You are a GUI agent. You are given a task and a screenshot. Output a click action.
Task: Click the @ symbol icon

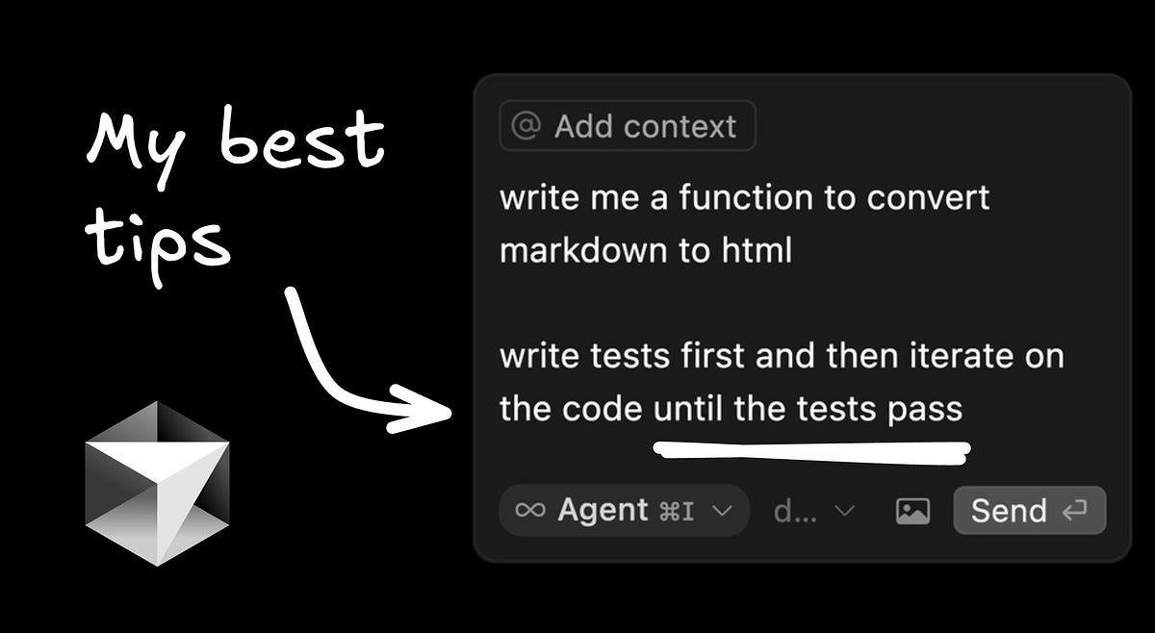pos(525,126)
